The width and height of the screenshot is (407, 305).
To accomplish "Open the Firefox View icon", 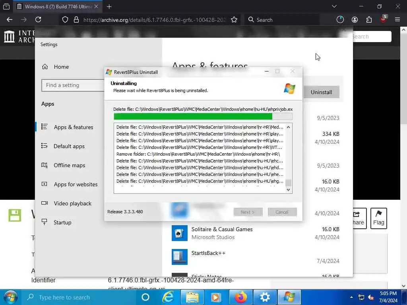I will [6, 6].
